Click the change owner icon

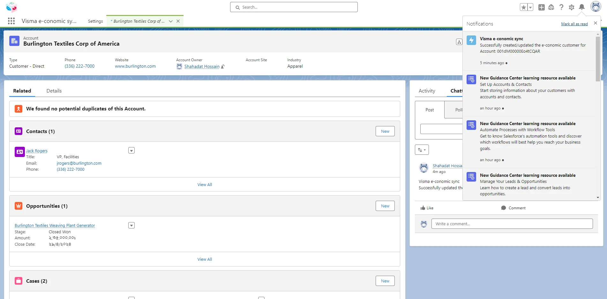(x=223, y=66)
